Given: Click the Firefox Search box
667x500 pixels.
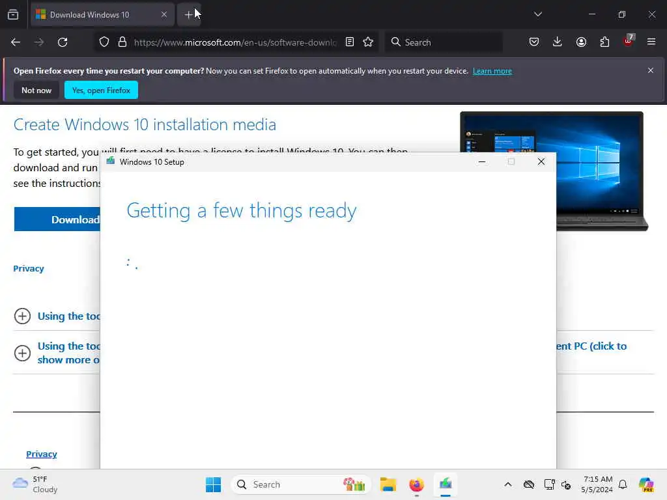Looking at the screenshot, I should (444, 42).
